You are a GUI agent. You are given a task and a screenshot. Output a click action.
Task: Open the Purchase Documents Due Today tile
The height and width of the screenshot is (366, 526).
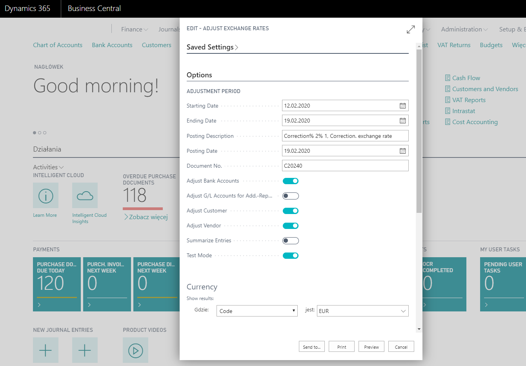pos(57,284)
